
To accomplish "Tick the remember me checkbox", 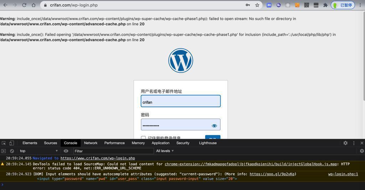I will [143, 137].
